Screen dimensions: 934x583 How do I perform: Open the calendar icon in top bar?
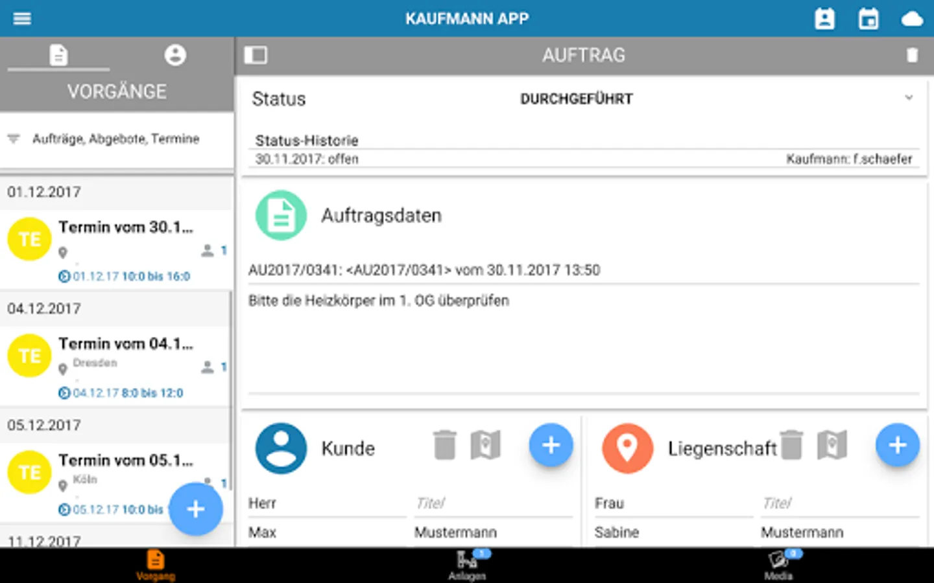(868, 19)
